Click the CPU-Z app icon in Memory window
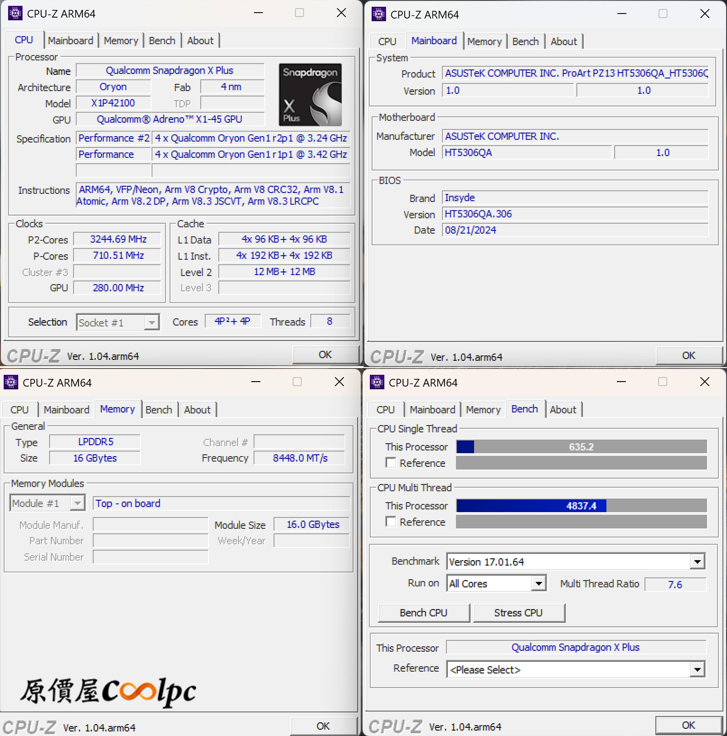The image size is (727, 736). (11, 382)
